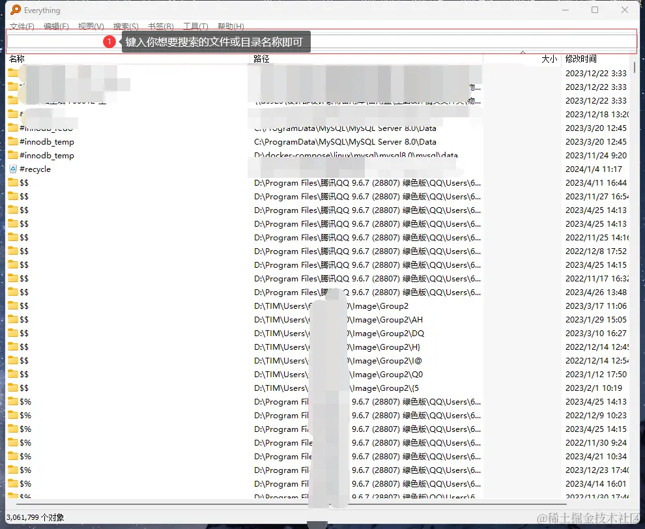Click folder icon of $$ in Image\Group2\{5
The height and width of the screenshot is (529, 645).
tap(13, 388)
